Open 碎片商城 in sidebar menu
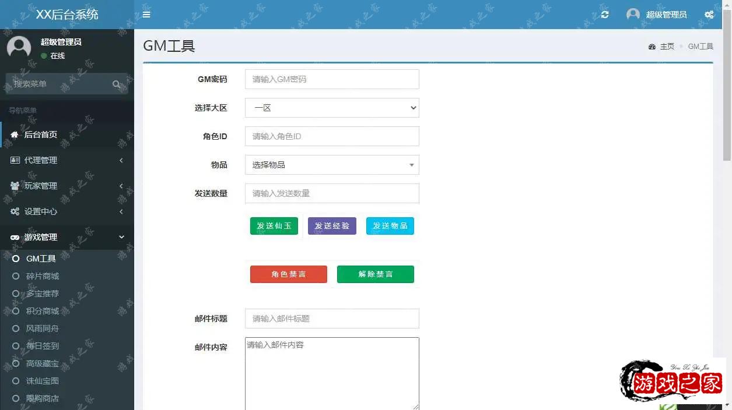The height and width of the screenshot is (410, 732). (x=43, y=276)
